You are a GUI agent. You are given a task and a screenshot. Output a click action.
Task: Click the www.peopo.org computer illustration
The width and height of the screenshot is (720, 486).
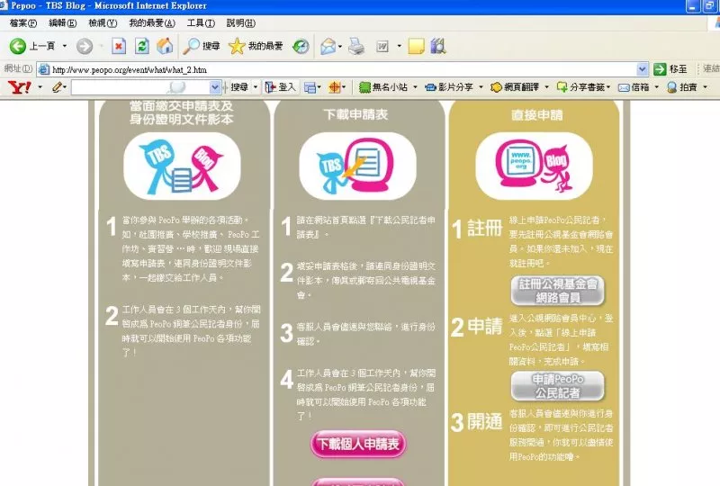click(x=534, y=166)
